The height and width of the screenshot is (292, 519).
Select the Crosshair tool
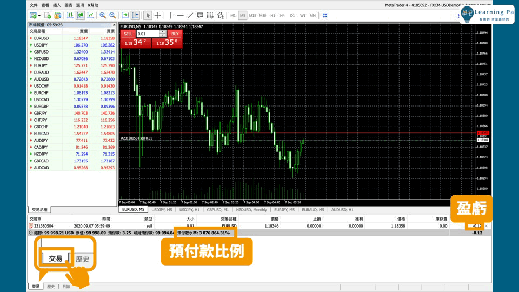pyautogui.click(x=157, y=15)
